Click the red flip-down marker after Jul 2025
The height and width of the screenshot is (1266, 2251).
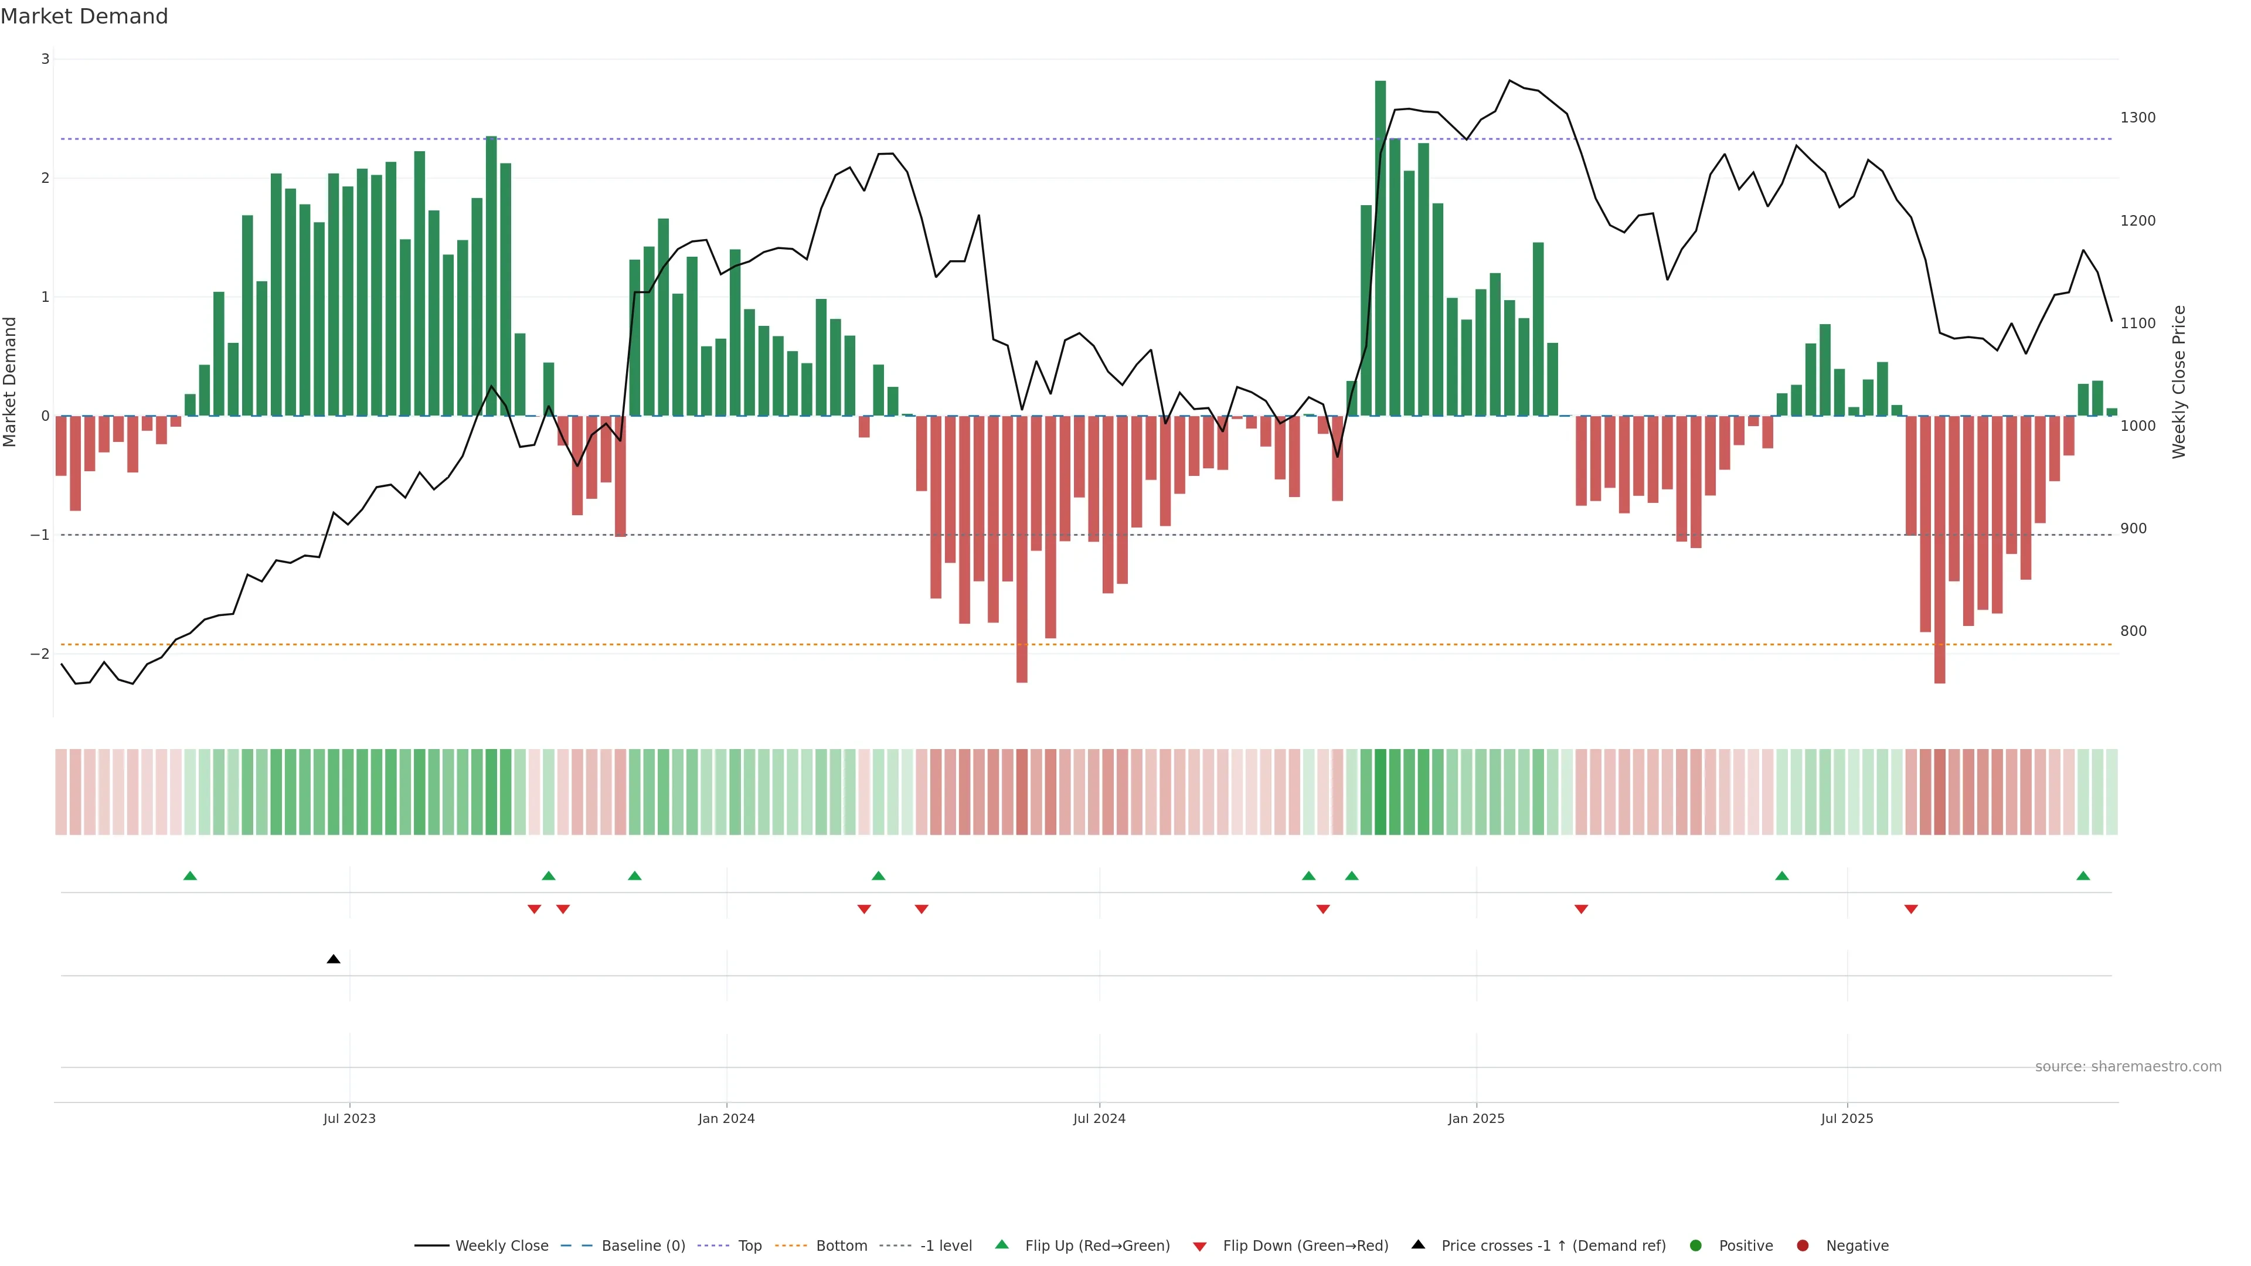click(x=1911, y=910)
